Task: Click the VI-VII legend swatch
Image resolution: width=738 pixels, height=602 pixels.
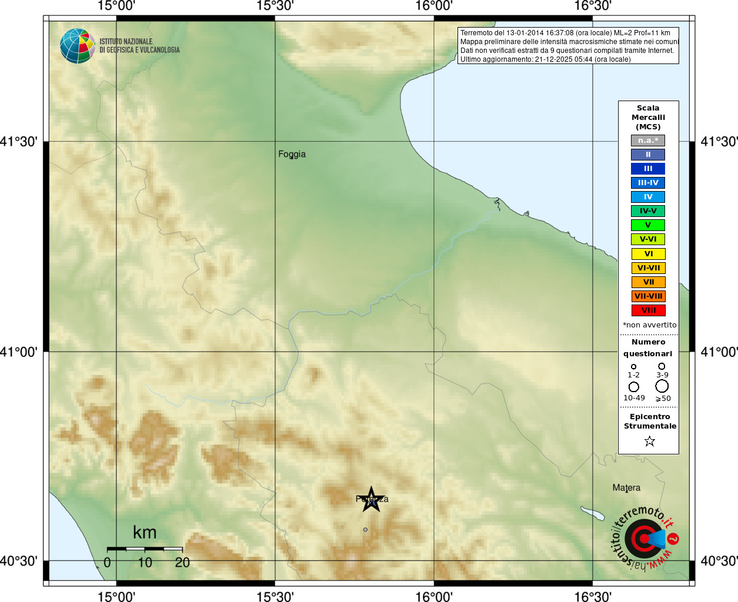Action: (649, 268)
